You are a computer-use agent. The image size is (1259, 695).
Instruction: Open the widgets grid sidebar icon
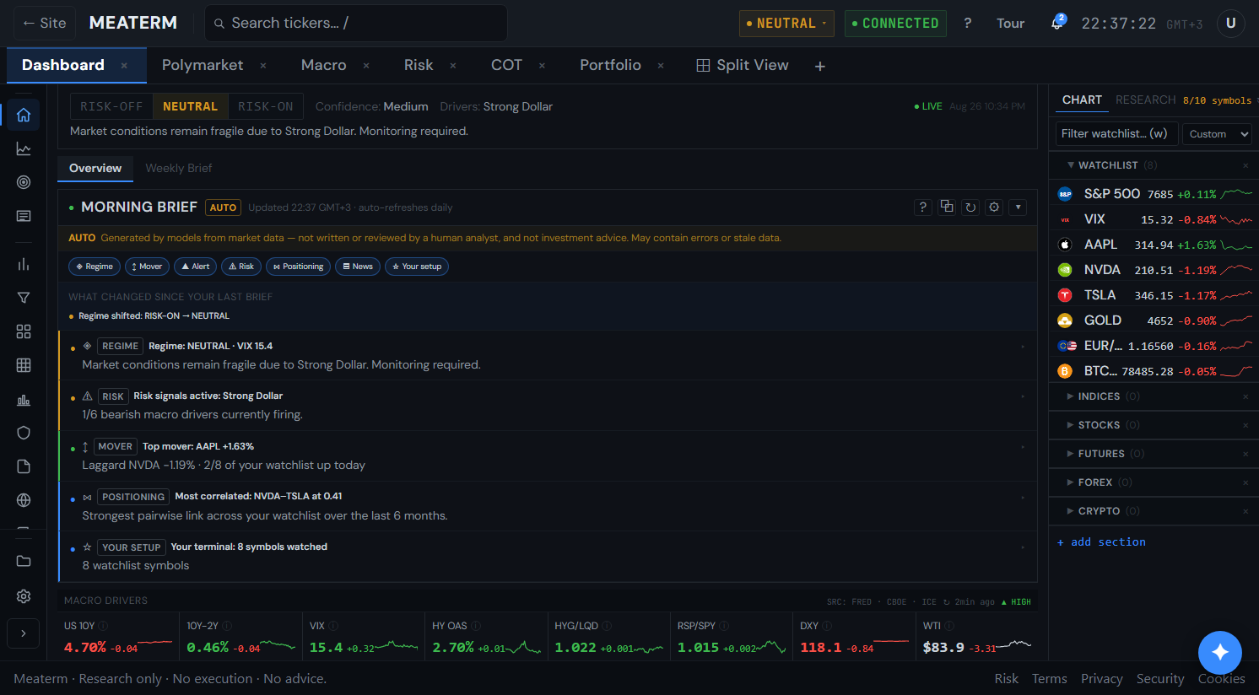pyautogui.click(x=24, y=331)
